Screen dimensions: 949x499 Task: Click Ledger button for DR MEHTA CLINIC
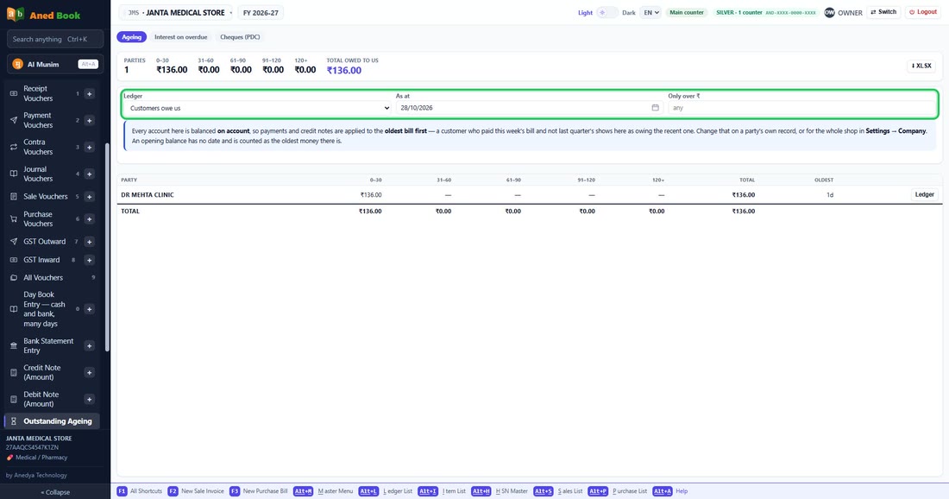tap(924, 195)
